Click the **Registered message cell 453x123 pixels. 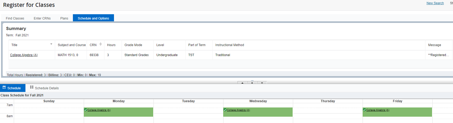coord(438,55)
